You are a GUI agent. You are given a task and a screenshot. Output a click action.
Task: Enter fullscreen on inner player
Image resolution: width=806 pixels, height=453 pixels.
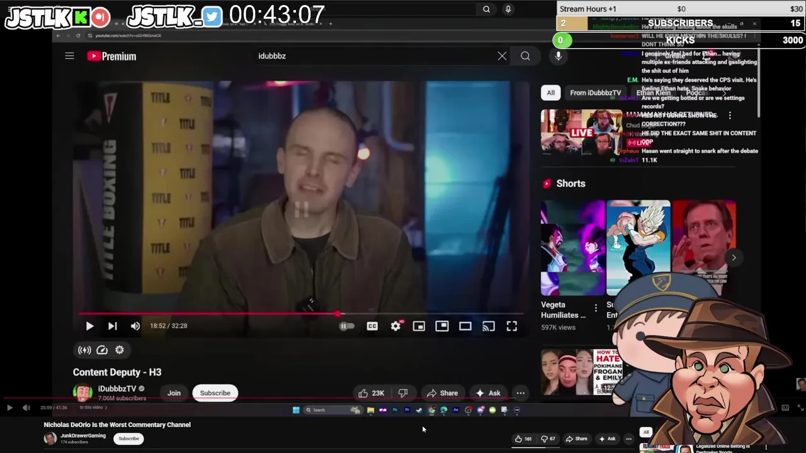pyautogui.click(x=512, y=326)
